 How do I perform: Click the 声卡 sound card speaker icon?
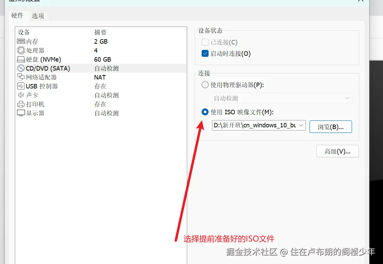point(21,95)
